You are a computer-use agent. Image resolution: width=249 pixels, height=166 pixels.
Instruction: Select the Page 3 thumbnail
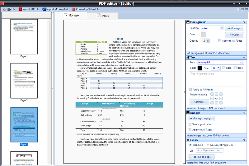24,125
